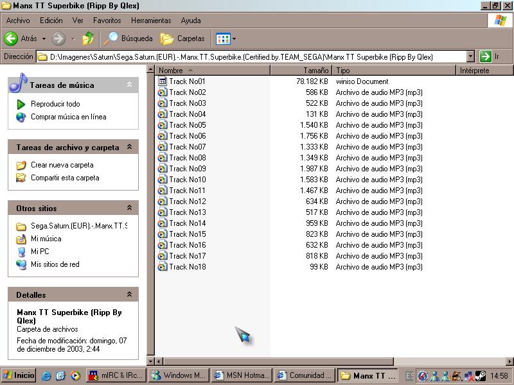Click Compartir esta carpeta
Image resolution: width=514 pixels, height=385 pixels.
[x=65, y=178]
